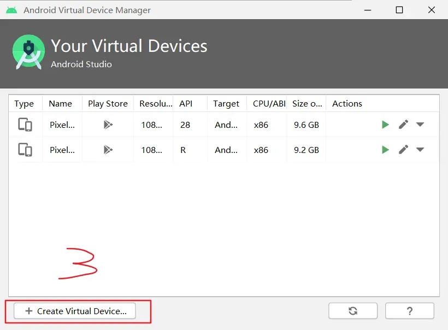Click device type icon in the 9.6 GB row

(x=25, y=125)
